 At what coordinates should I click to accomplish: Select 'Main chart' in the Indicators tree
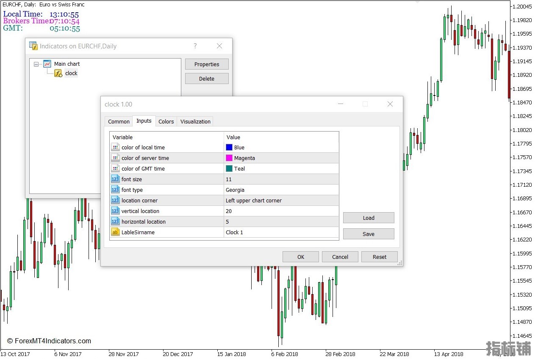click(67, 64)
